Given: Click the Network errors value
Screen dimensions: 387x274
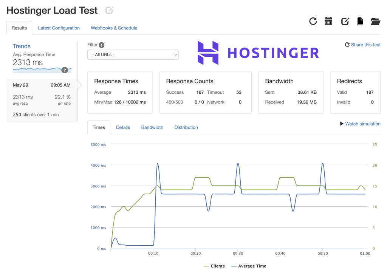Looking at the screenshot, I should tap(240, 102).
